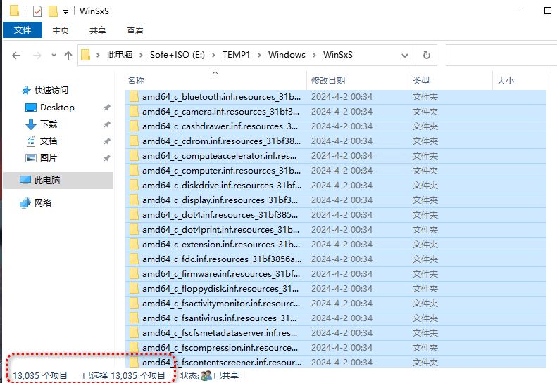The height and width of the screenshot is (383, 557).
Task: Click the TEMP1 breadcrumb in the address bar
Action: click(x=236, y=55)
